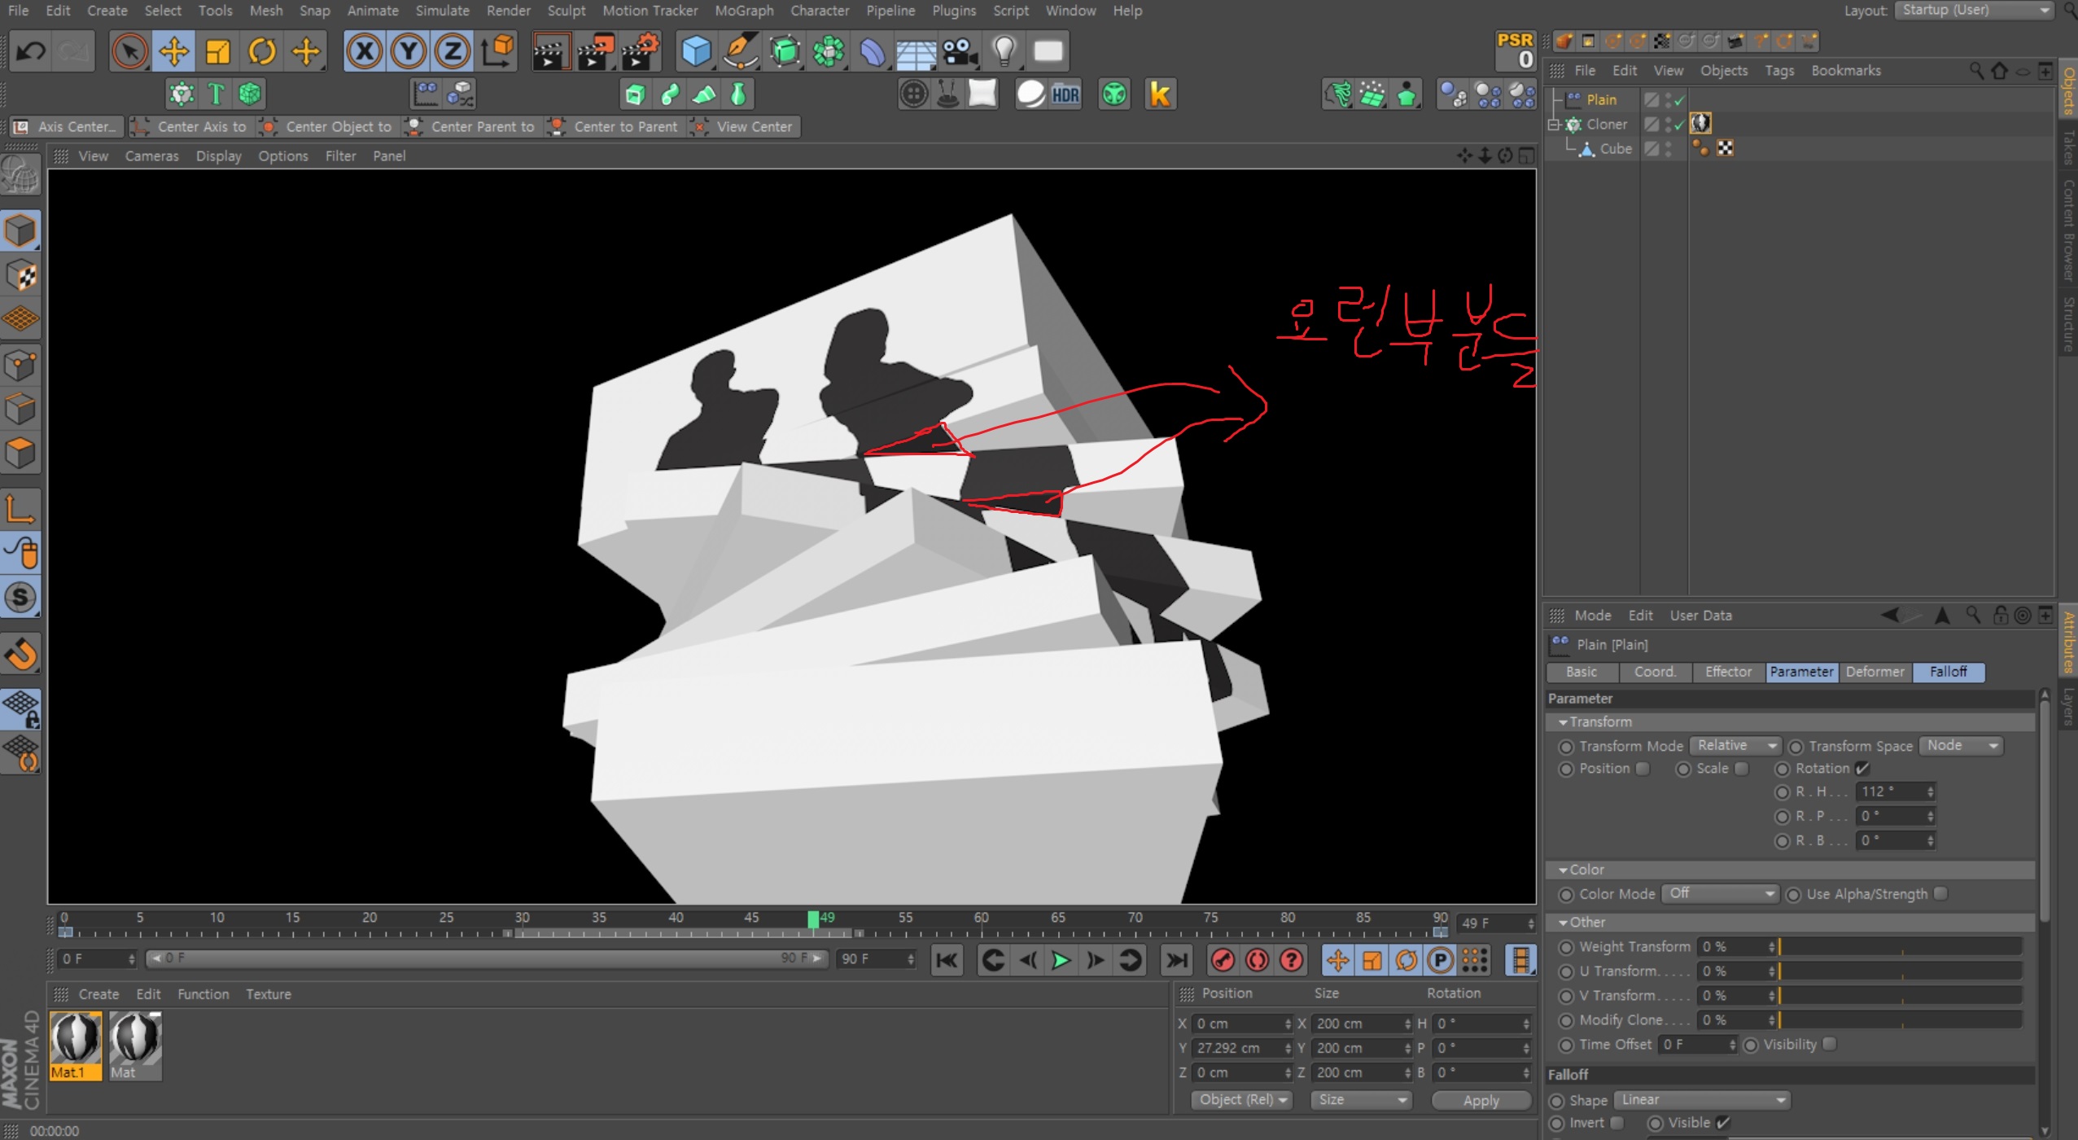Activate the Move tool

pyautogui.click(x=173, y=51)
